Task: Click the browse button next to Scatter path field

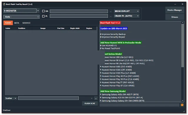Action: 96,98
